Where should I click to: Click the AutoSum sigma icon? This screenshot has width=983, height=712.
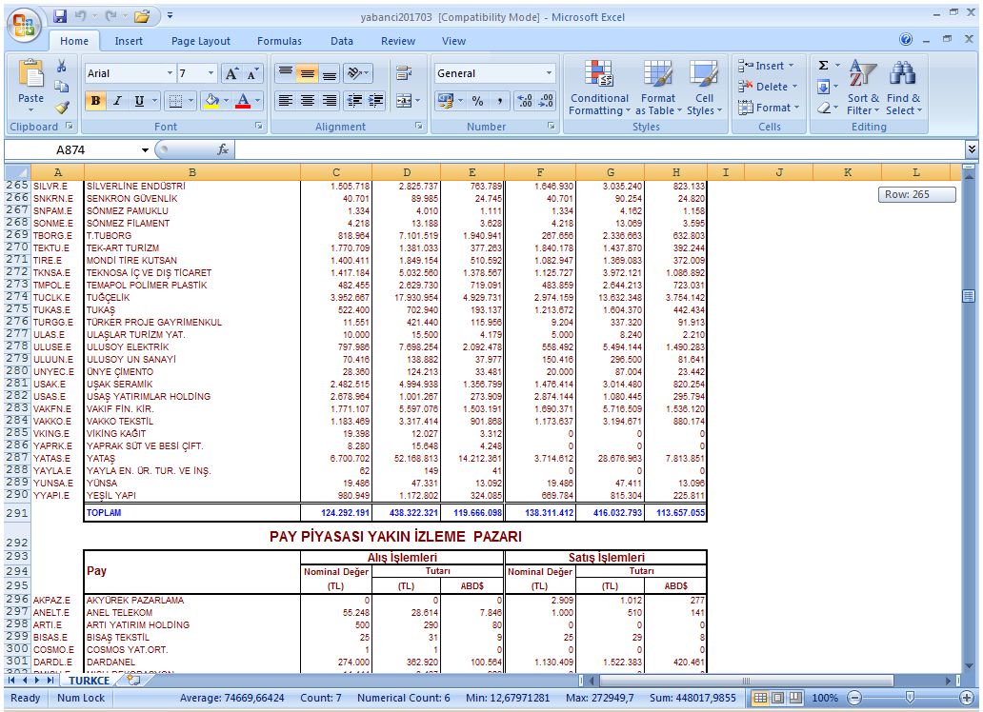pyautogui.click(x=824, y=65)
